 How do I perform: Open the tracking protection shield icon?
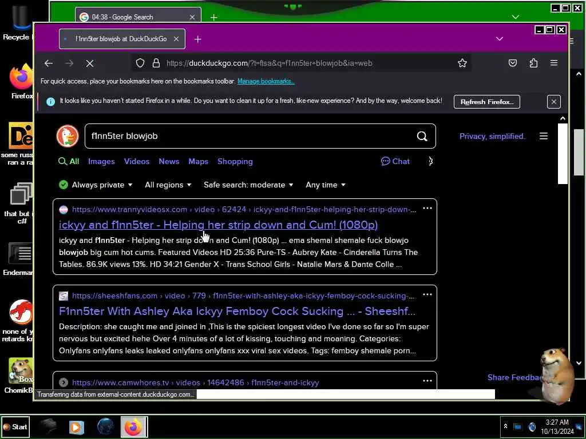(140, 63)
